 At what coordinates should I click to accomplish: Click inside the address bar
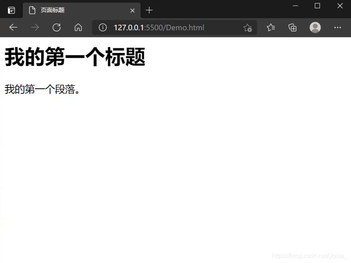pyautogui.click(x=177, y=27)
